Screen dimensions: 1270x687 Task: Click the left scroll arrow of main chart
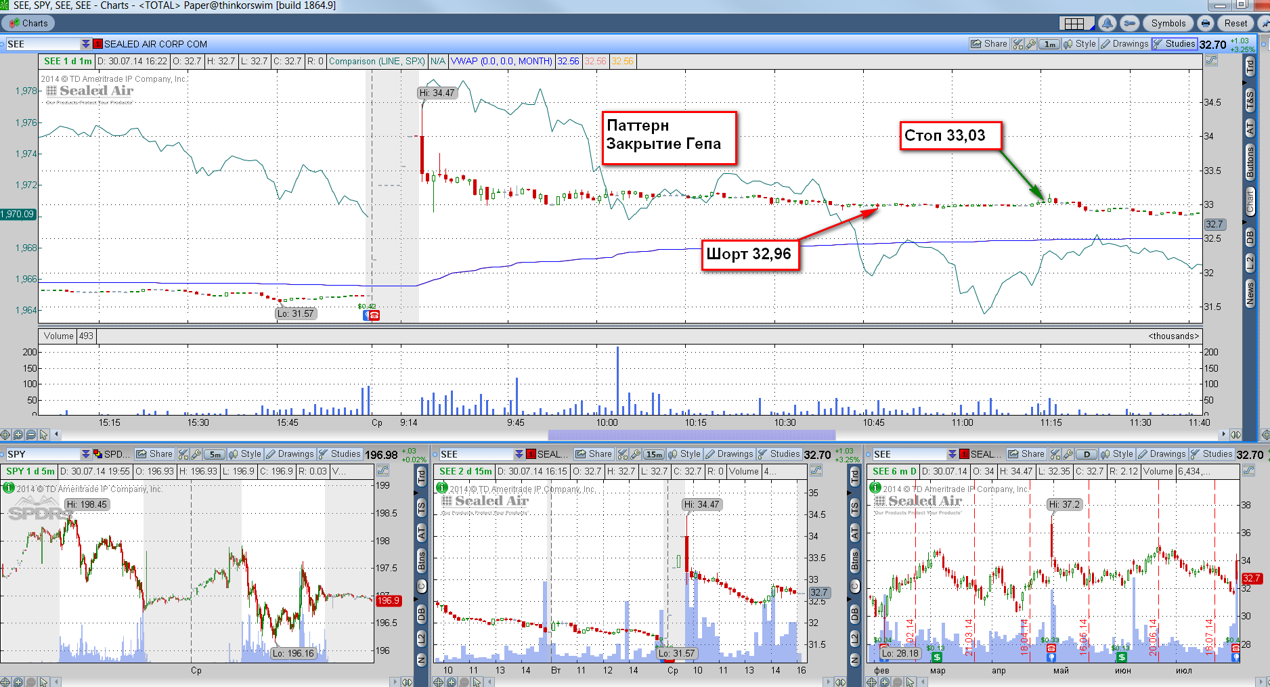[x=57, y=435]
